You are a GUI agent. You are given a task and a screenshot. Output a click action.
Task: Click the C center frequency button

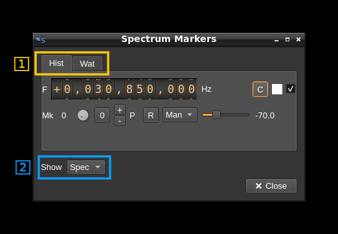(260, 89)
